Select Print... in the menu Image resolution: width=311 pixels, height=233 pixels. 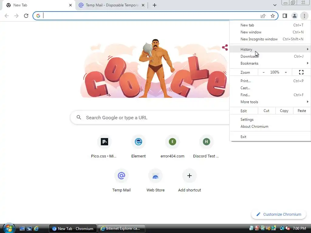pyautogui.click(x=270, y=81)
